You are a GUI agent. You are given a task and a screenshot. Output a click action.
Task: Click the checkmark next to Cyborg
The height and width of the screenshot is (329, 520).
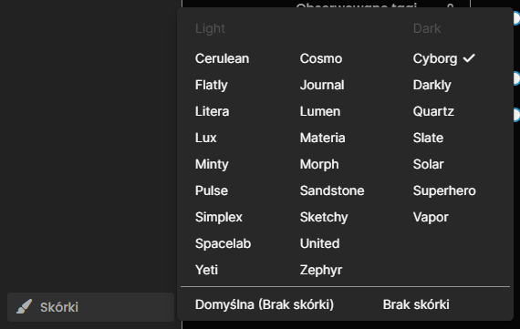[x=469, y=58]
